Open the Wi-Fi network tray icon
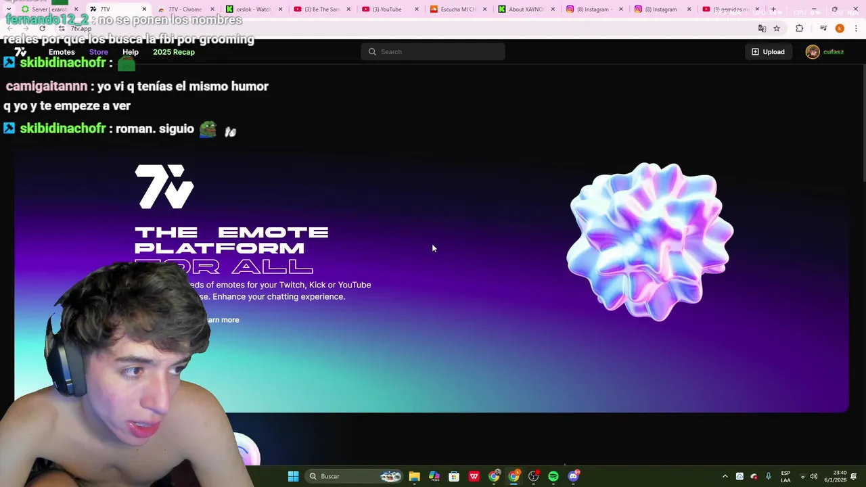The height and width of the screenshot is (487, 866). pos(802,476)
